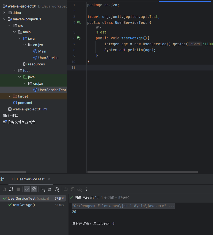Viewport: 213px width, 235px height.
Task: Toggle auto-test rerun icon
Action: click(x=11, y=189)
